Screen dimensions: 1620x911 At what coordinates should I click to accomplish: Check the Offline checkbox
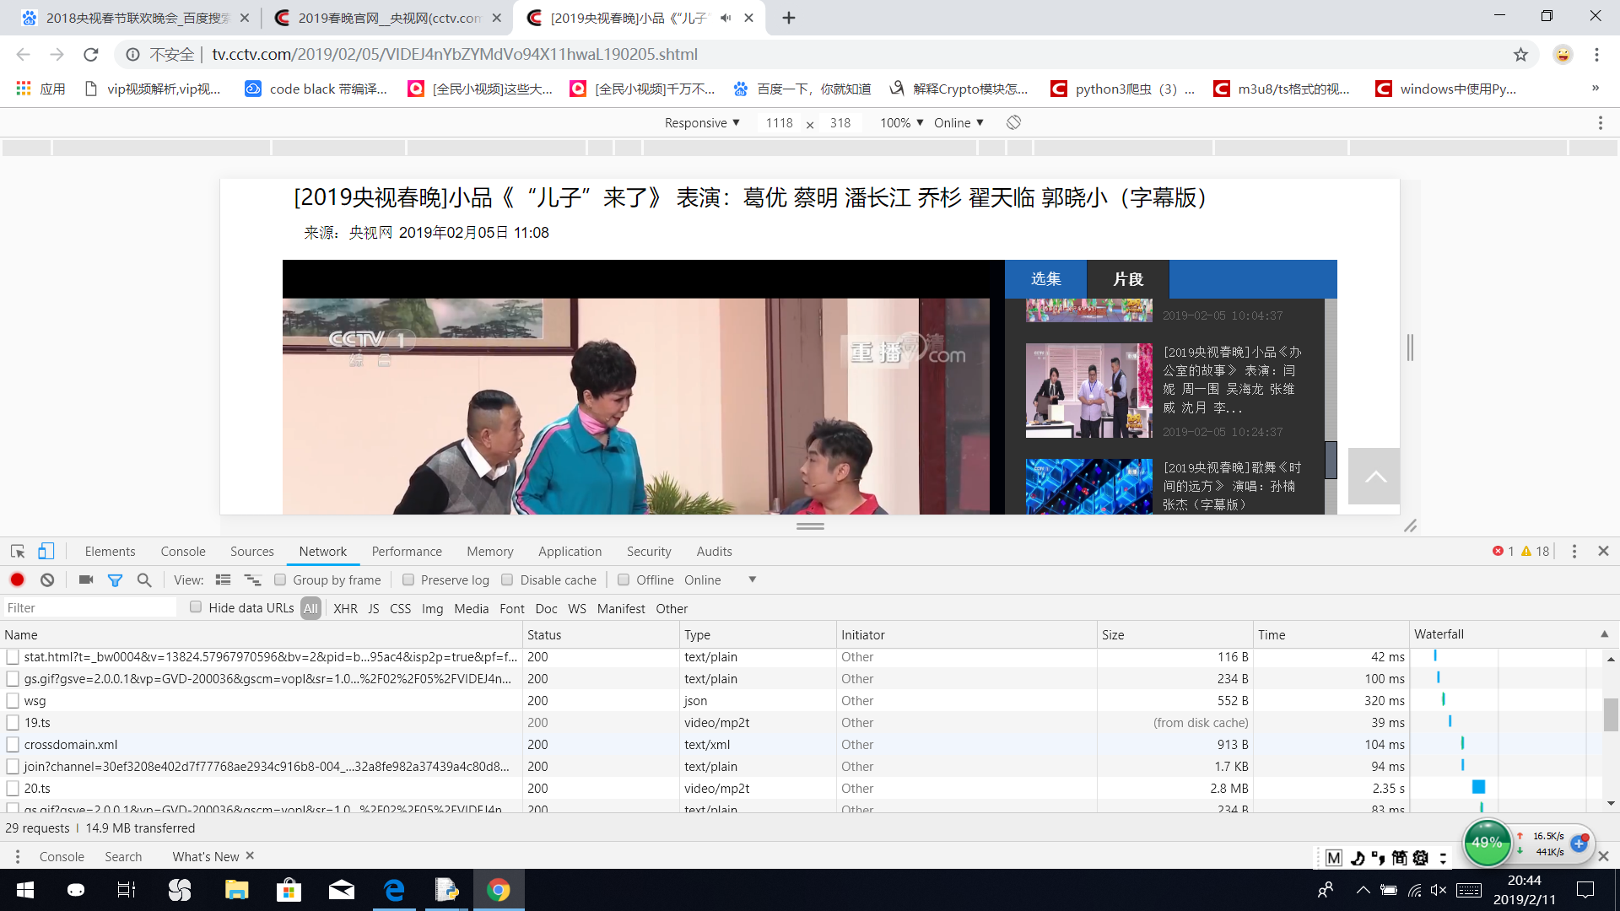pyautogui.click(x=624, y=580)
